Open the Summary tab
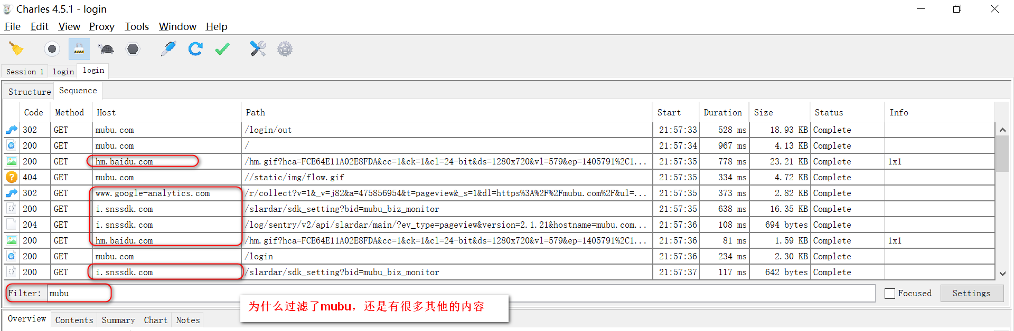Image resolution: width=1014 pixels, height=331 pixels. point(118,320)
